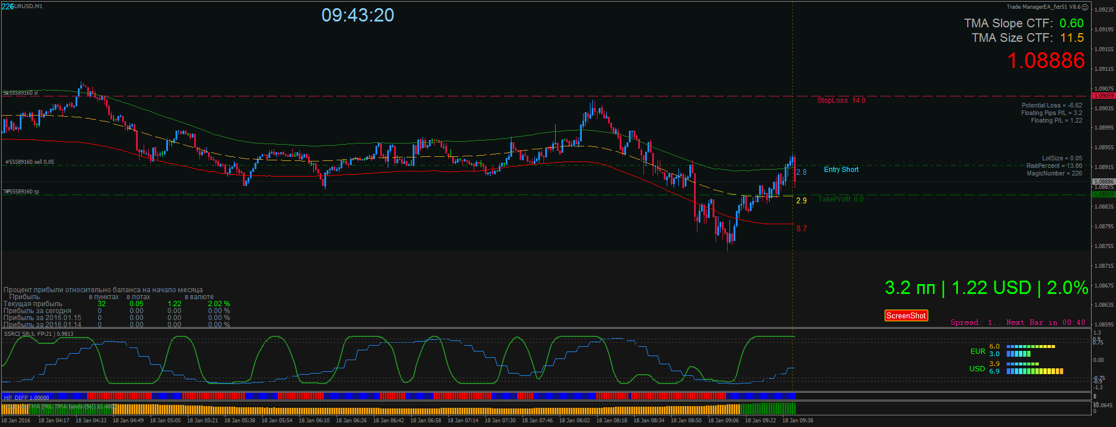Screen dimensions: 1116x427
Task: Click the yellow 2.9 band distance value
Action: tap(802, 200)
